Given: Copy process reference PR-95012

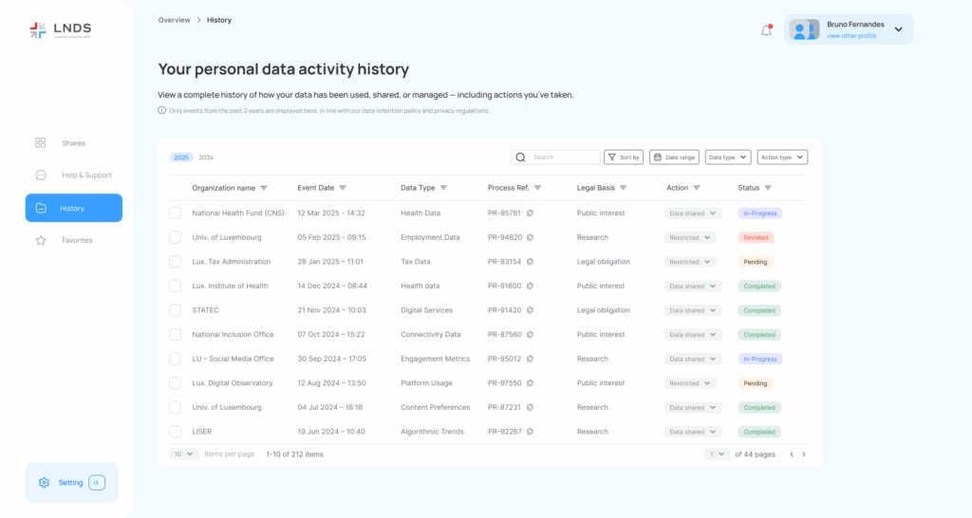Looking at the screenshot, I should 530,359.
